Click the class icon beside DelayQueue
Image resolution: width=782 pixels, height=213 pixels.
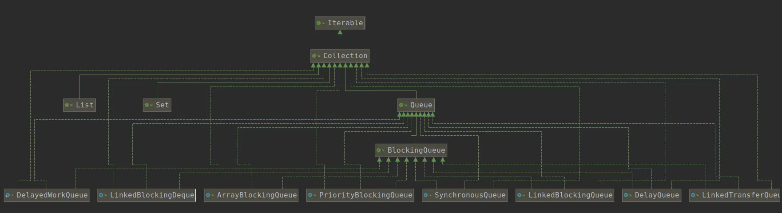pos(627,195)
